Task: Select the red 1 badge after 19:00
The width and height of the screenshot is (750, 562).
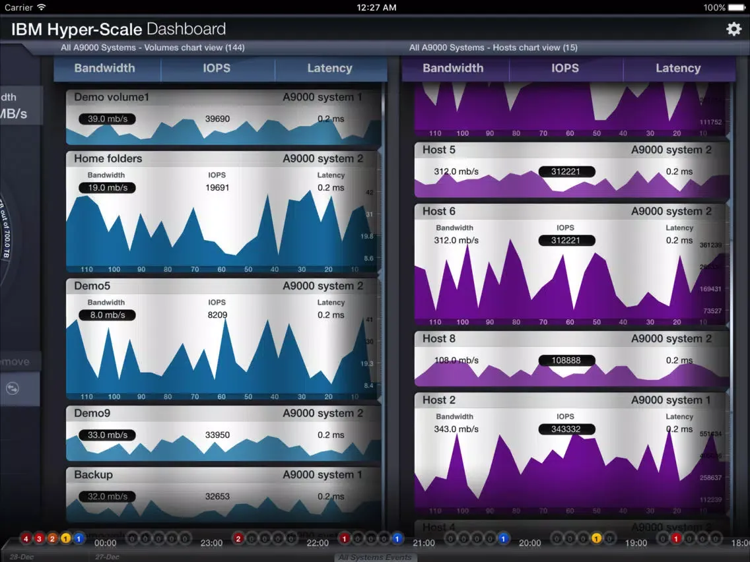Action: (676, 538)
